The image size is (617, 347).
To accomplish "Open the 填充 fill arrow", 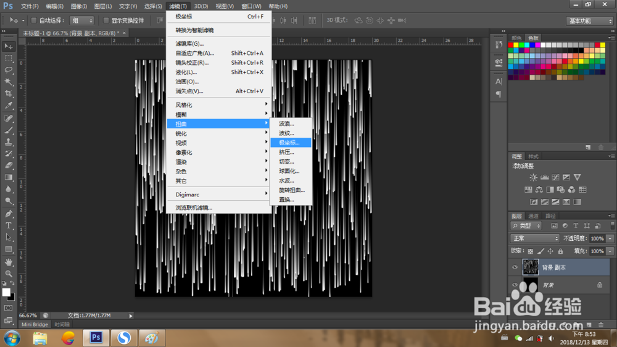I will point(610,251).
